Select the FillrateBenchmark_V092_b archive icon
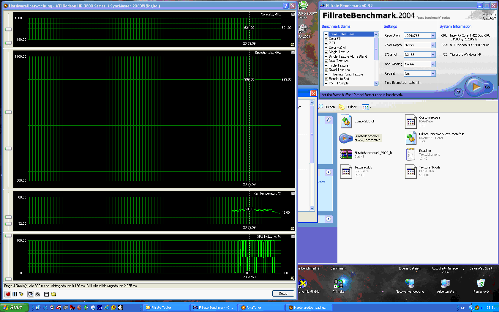The height and width of the screenshot is (312, 499). (346, 154)
